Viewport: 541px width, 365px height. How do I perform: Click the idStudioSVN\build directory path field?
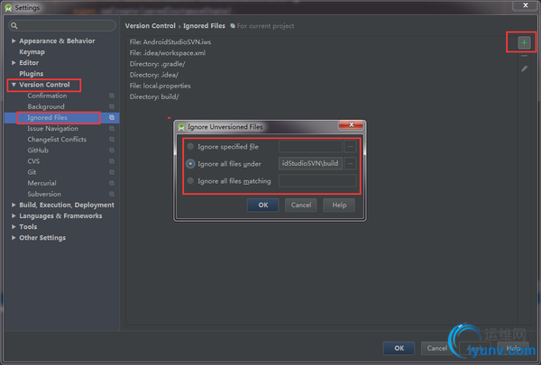tap(310, 163)
